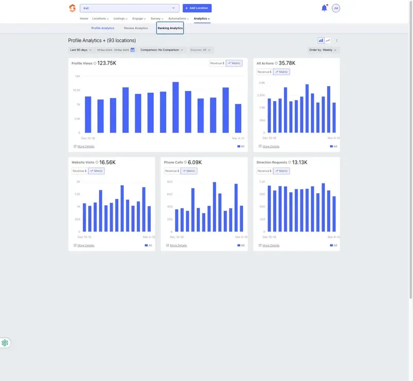The width and height of the screenshot is (413, 381).
Task: Switch to line chart view icon
Action: click(x=328, y=41)
